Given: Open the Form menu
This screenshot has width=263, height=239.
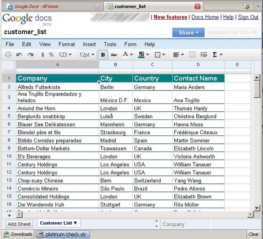Looking at the screenshot, I should [130, 44].
